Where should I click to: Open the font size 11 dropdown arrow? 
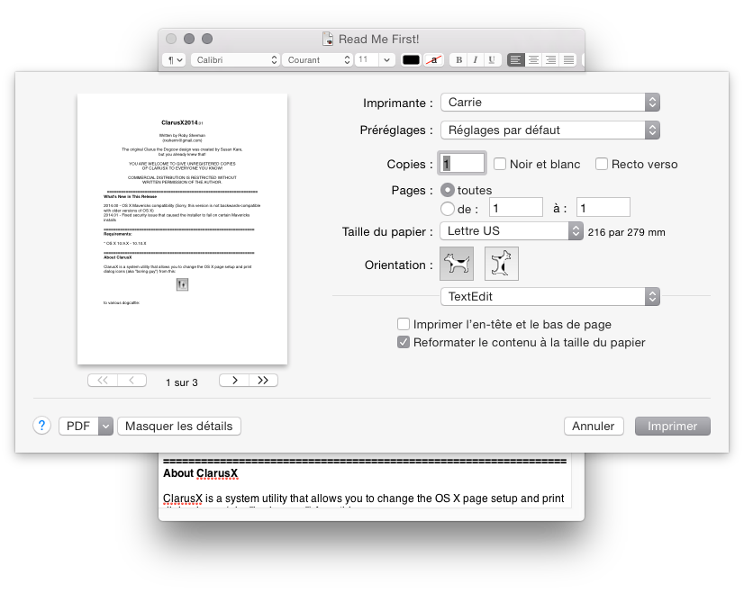(386, 59)
